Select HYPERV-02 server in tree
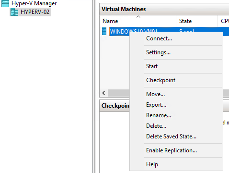 [35, 12]
